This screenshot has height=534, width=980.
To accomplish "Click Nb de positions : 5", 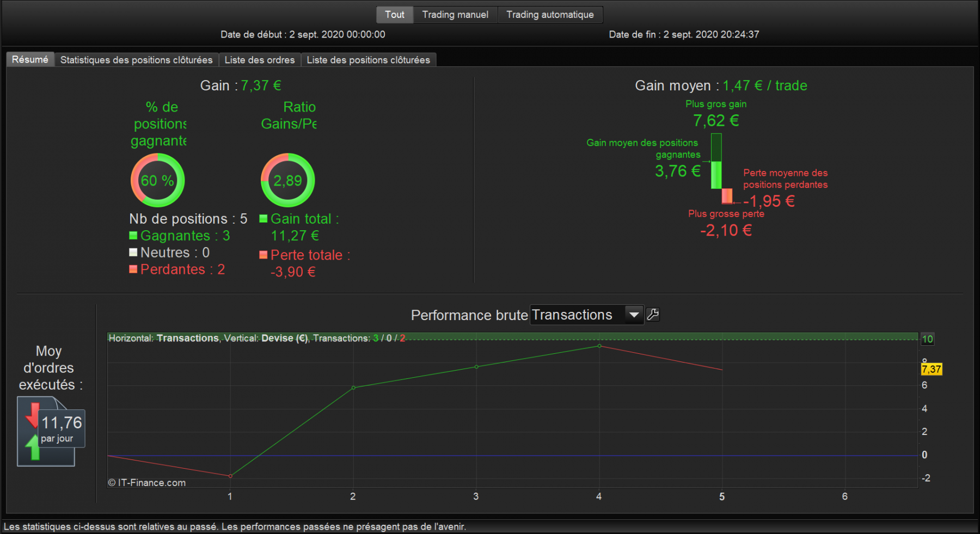I will (188, 219).
